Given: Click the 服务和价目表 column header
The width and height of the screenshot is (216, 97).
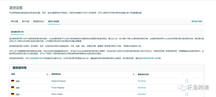Looking at the screenshot, I should point(143,74).
